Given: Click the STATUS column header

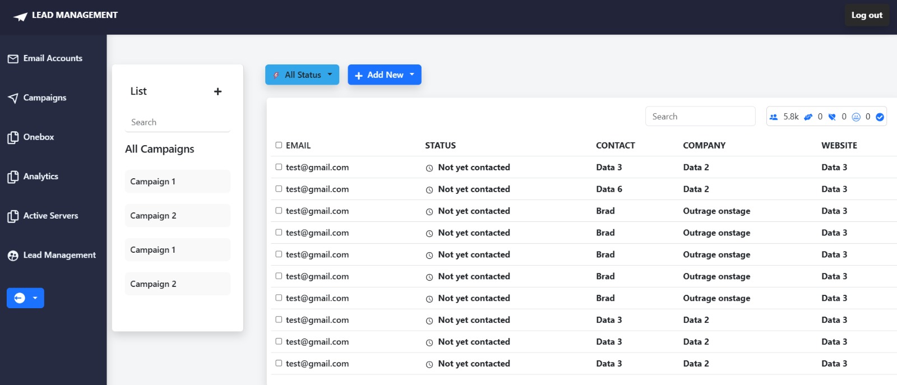Looking at the screenshot, I should tap(440, 146).
